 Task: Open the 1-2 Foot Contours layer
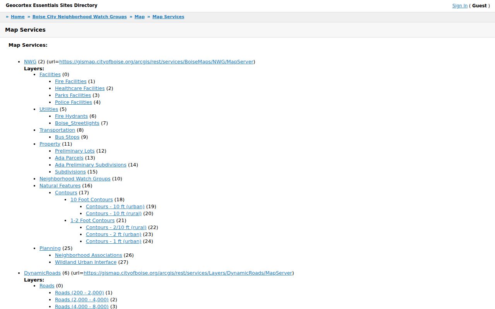pyautogui.click(x=92, y=221)
